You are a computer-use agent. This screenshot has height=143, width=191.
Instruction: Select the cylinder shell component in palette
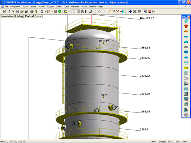click(x=186, y=21)
